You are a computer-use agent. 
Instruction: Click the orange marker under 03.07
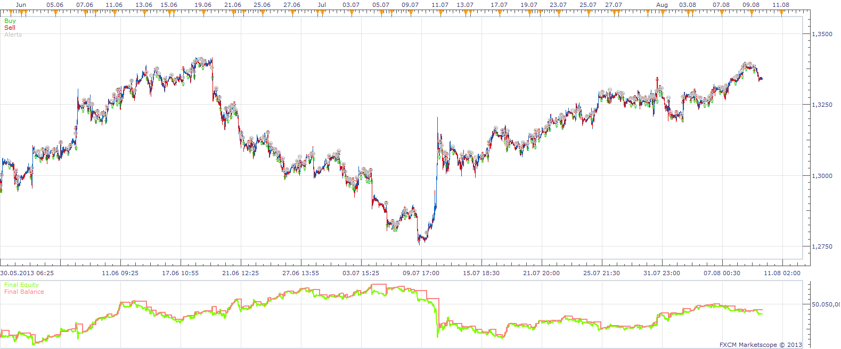351,13
